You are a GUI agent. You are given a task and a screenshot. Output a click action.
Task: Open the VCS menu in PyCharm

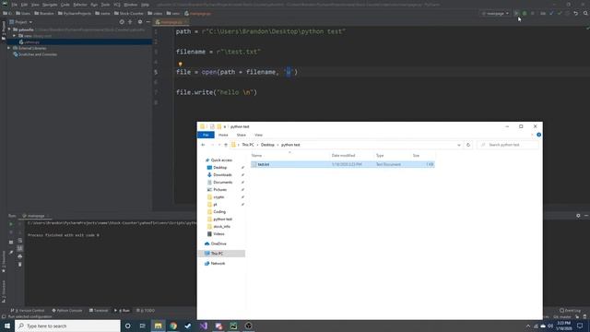117,5
